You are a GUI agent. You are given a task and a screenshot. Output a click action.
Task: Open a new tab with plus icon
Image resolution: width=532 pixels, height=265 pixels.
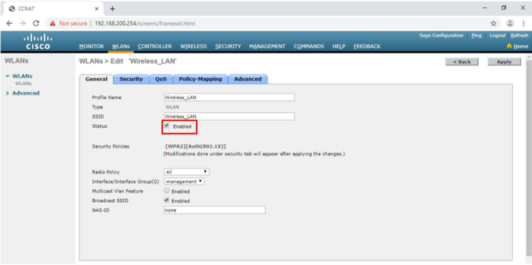113,9
